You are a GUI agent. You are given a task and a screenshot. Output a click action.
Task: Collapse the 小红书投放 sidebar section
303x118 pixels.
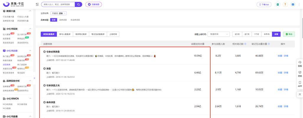(30, 29)
